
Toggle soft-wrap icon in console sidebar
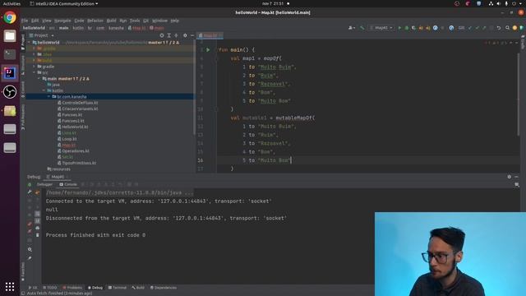[x=37, y=214]
